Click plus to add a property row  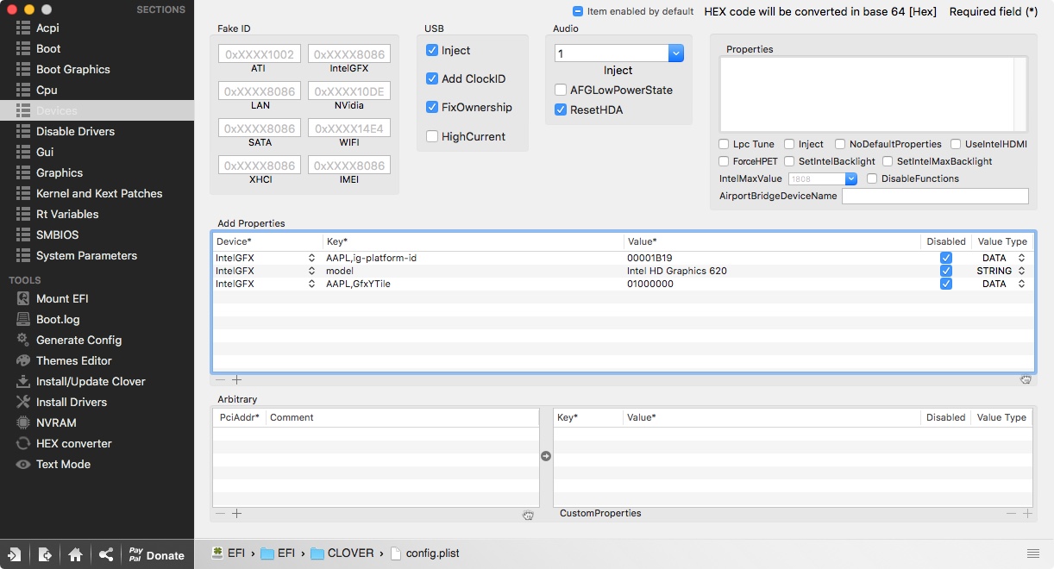[x=236, y=379]
